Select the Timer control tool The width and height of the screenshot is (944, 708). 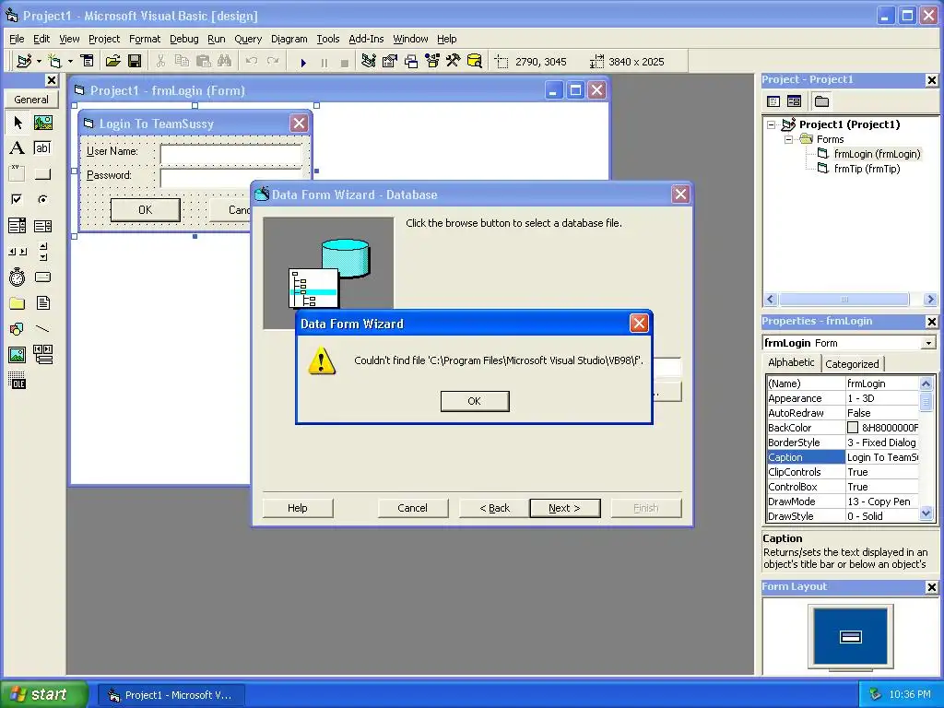18,277
